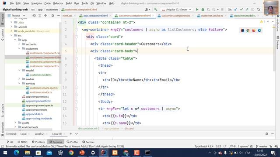Click fold toggle on line 3

point(77,37)
